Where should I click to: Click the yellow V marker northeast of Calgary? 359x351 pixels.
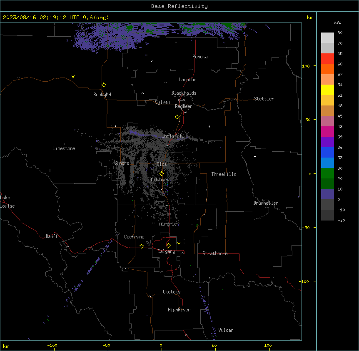[179, 243]
